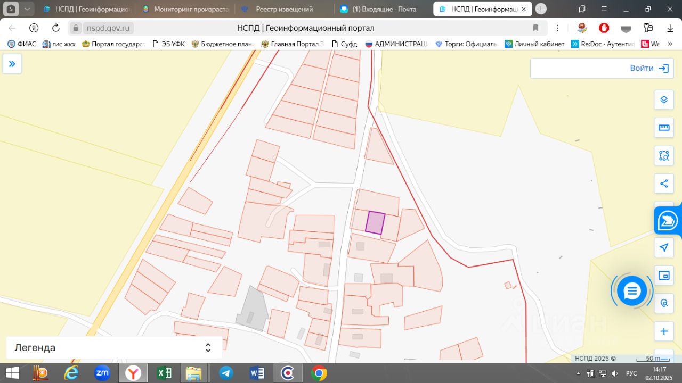Switch to Реестр извещений browser tab
The image size is (682, 383).
pyautogui.click(x=285, y=9)
